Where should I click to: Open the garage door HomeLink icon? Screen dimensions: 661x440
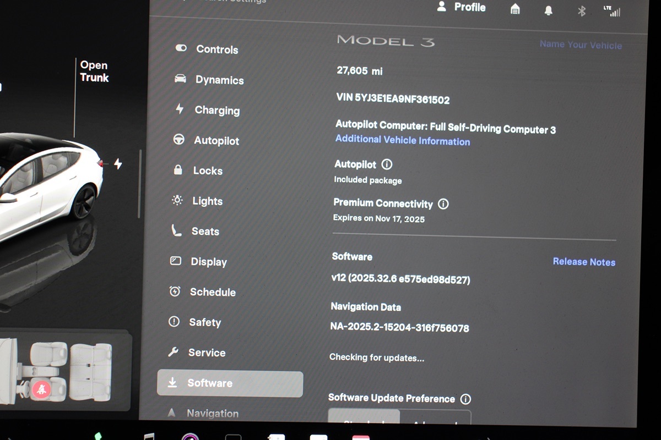pyautogui.click(x=515, y=9)
